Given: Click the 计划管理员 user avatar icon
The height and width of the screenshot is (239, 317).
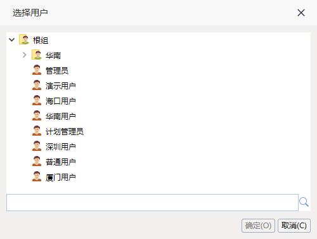Looking at the screenshot, I should point(37,131).
